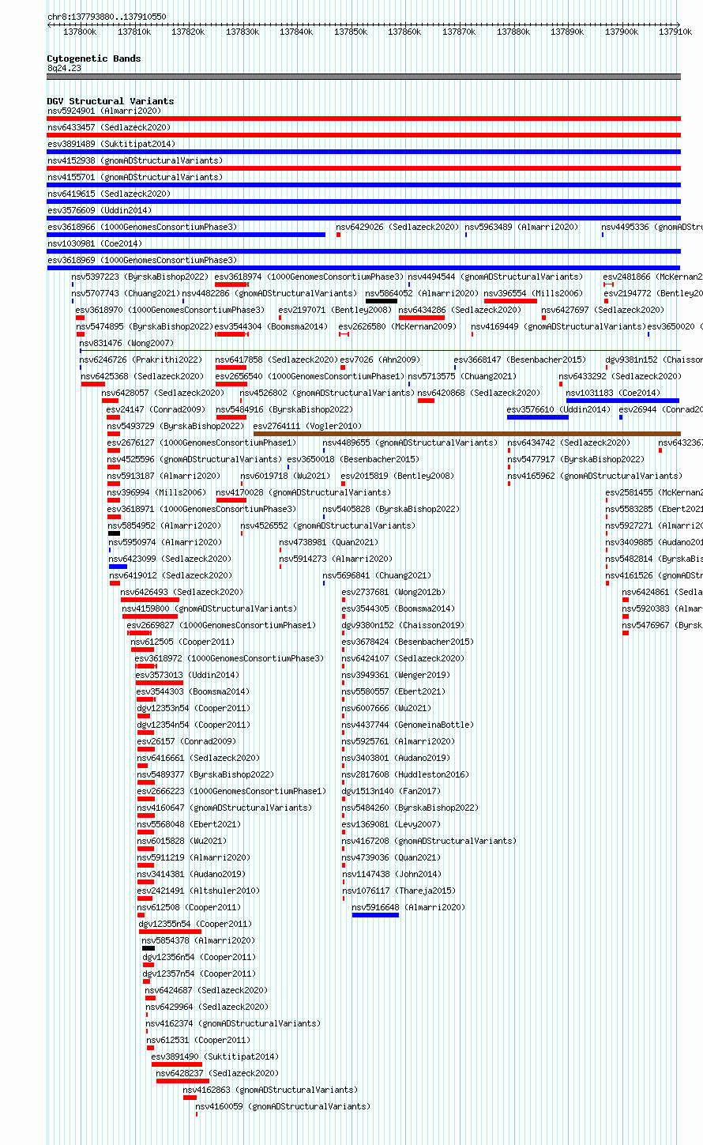Open nsv4738981 (Quan2021) variant label
The width and height of the screenshot is (703, 1145).
pos(329,542)
